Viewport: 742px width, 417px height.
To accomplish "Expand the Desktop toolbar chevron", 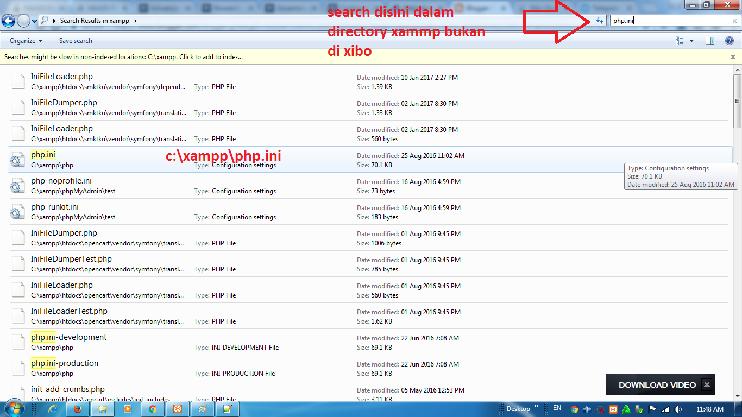I will (x=537, y=406).
